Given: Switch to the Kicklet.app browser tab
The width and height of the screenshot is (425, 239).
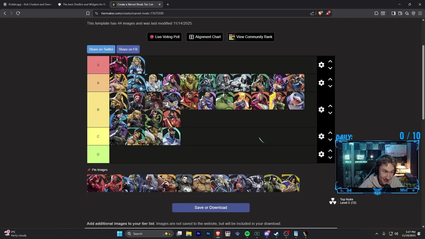Looking at the screenshot, I should point(28,4).
